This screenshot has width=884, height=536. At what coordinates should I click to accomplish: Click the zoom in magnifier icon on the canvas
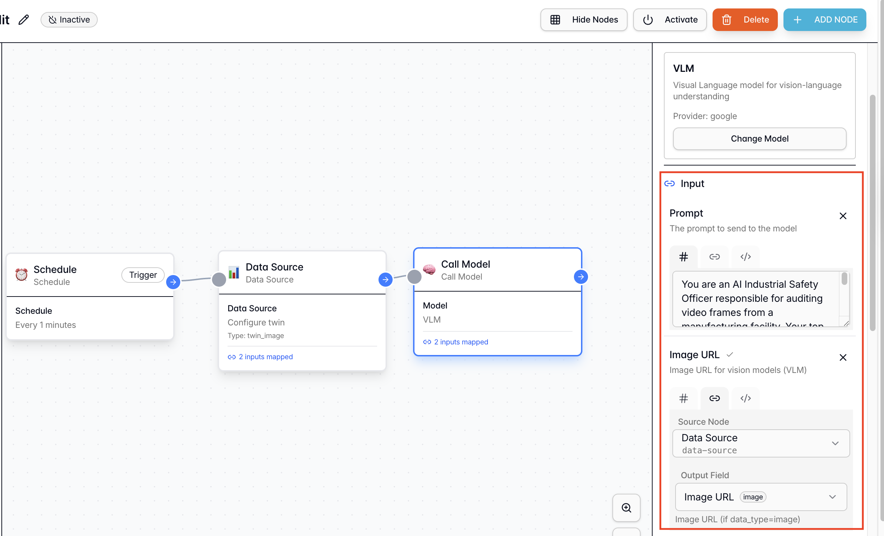click(626, 508)
